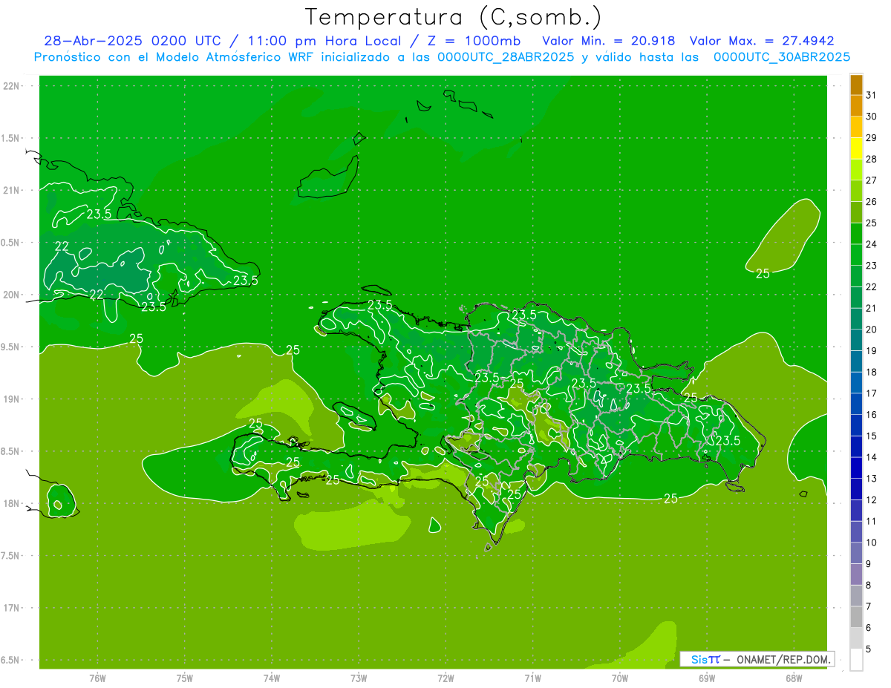This screenshot has width=891, height=688.
Task: Click the color bar segment between 6 and 7
Action: tap(856, 617)
